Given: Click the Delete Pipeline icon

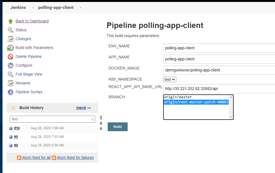Looking at the screenshot, I should click(11, 56).
